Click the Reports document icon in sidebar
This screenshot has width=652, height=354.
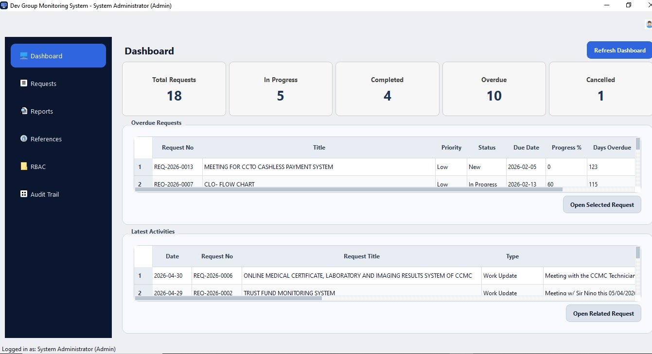coord(23,111)
